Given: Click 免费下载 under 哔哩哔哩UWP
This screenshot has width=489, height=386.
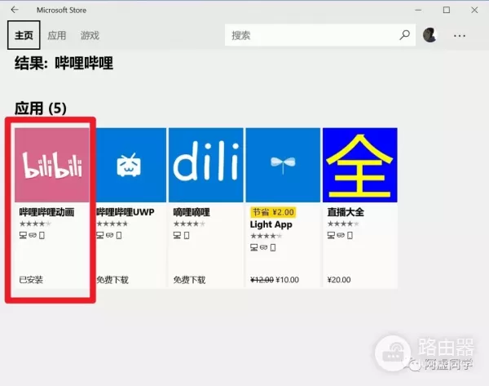Looking at the screenshot, I should pyautogui.click(x=112, y=280).
